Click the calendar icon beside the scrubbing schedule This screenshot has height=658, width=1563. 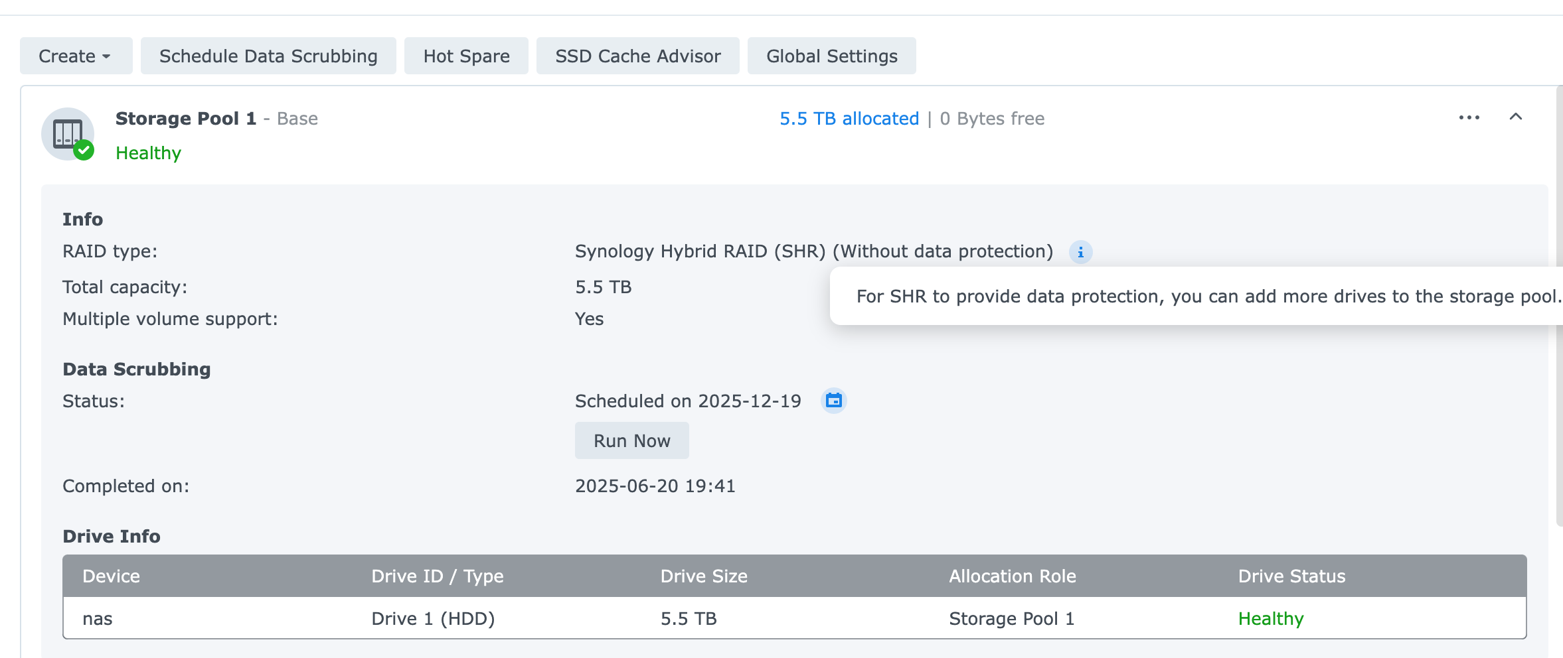point(834,401)
